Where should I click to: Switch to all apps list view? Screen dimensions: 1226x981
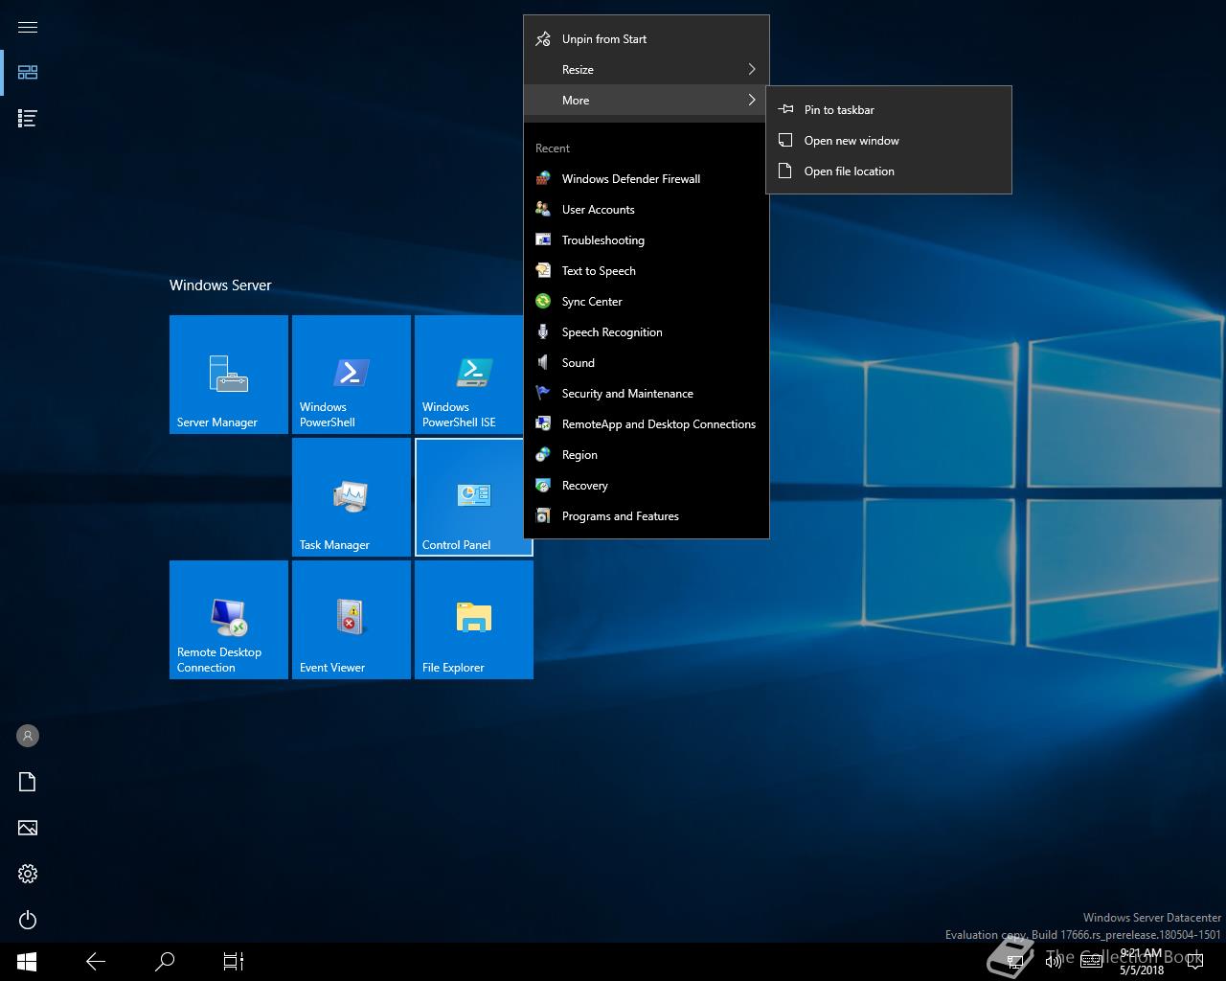(28, 119)
